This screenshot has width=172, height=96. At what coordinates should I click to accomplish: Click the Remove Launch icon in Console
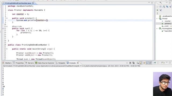130,63
